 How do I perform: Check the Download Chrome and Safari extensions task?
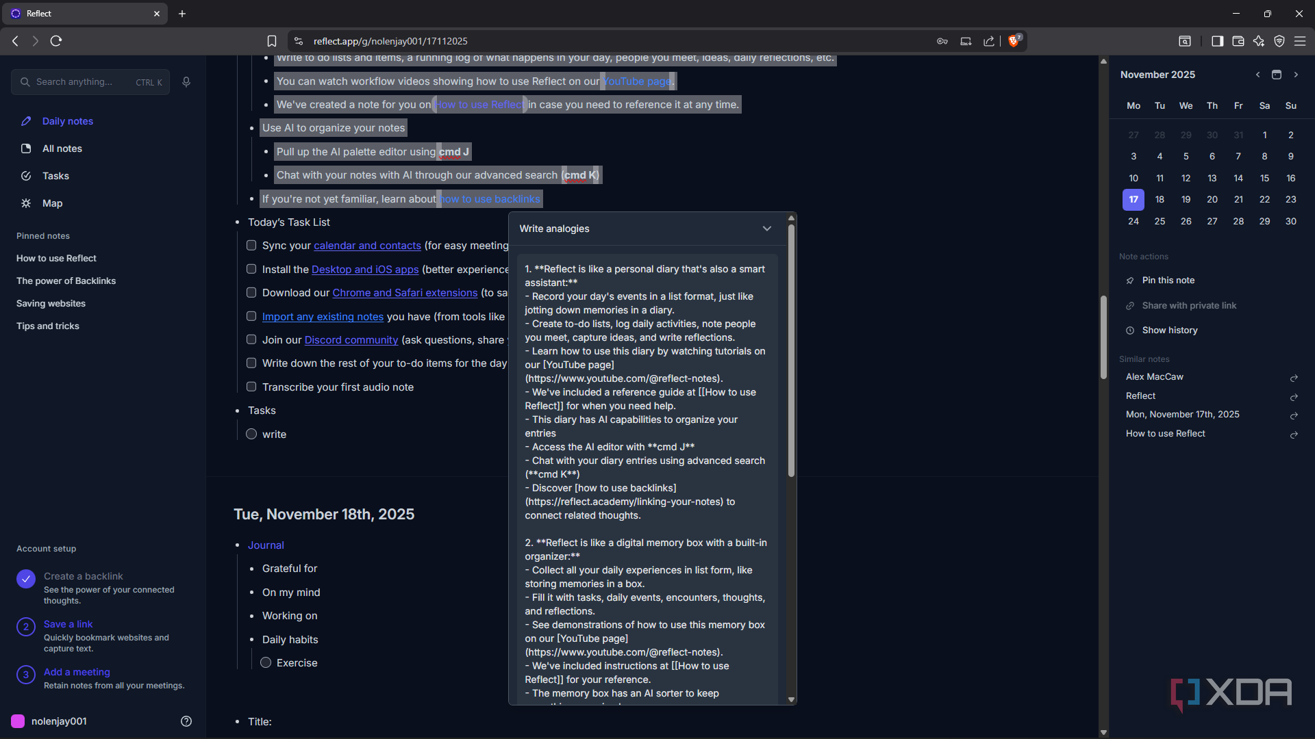(251, 292)
